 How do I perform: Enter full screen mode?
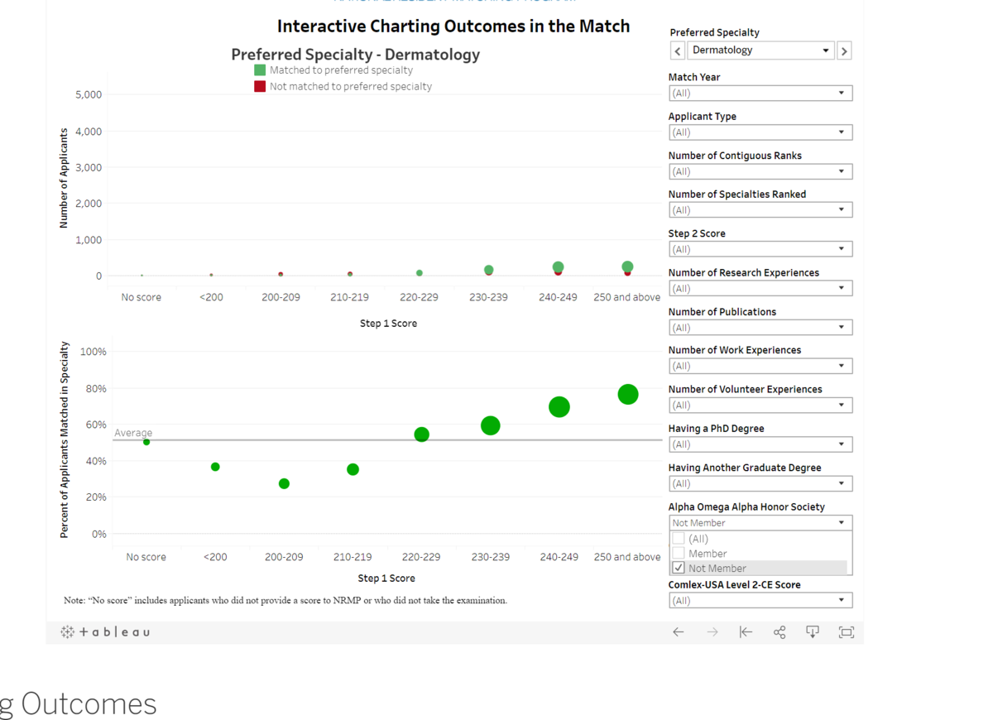(846, 632)
